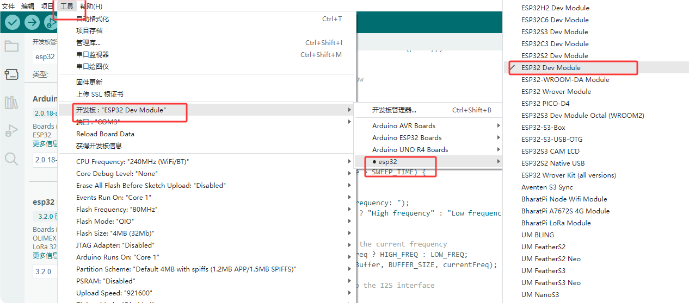Open the Boards Manager sidebar icon
This screenshot has height=303, width=689.
(x=11, y=74)
